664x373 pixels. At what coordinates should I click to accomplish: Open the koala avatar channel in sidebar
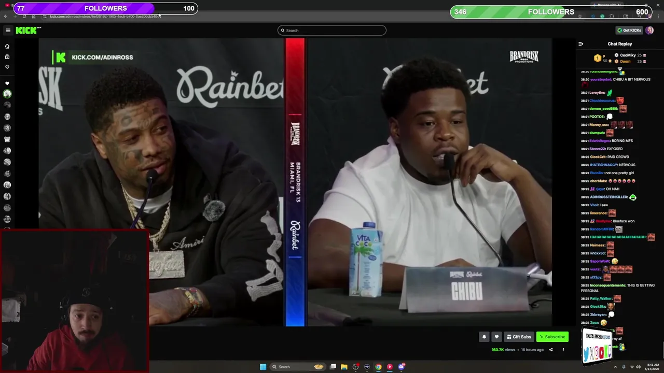tap(7, 139)
